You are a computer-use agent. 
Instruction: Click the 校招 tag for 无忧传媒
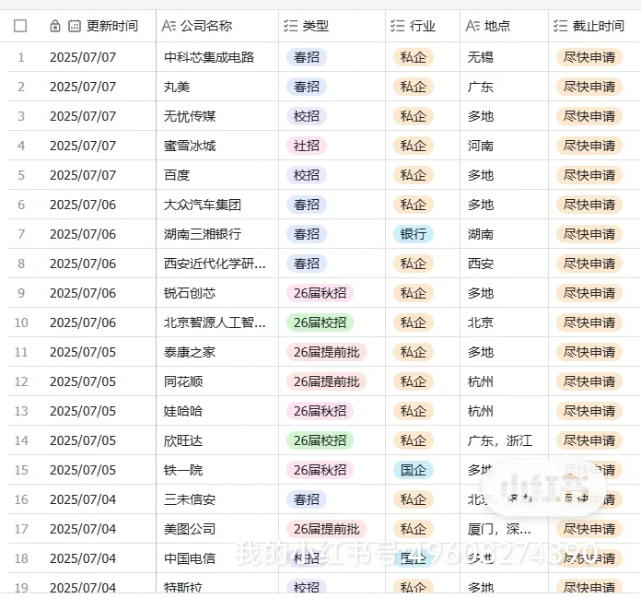tap(306, 116)
